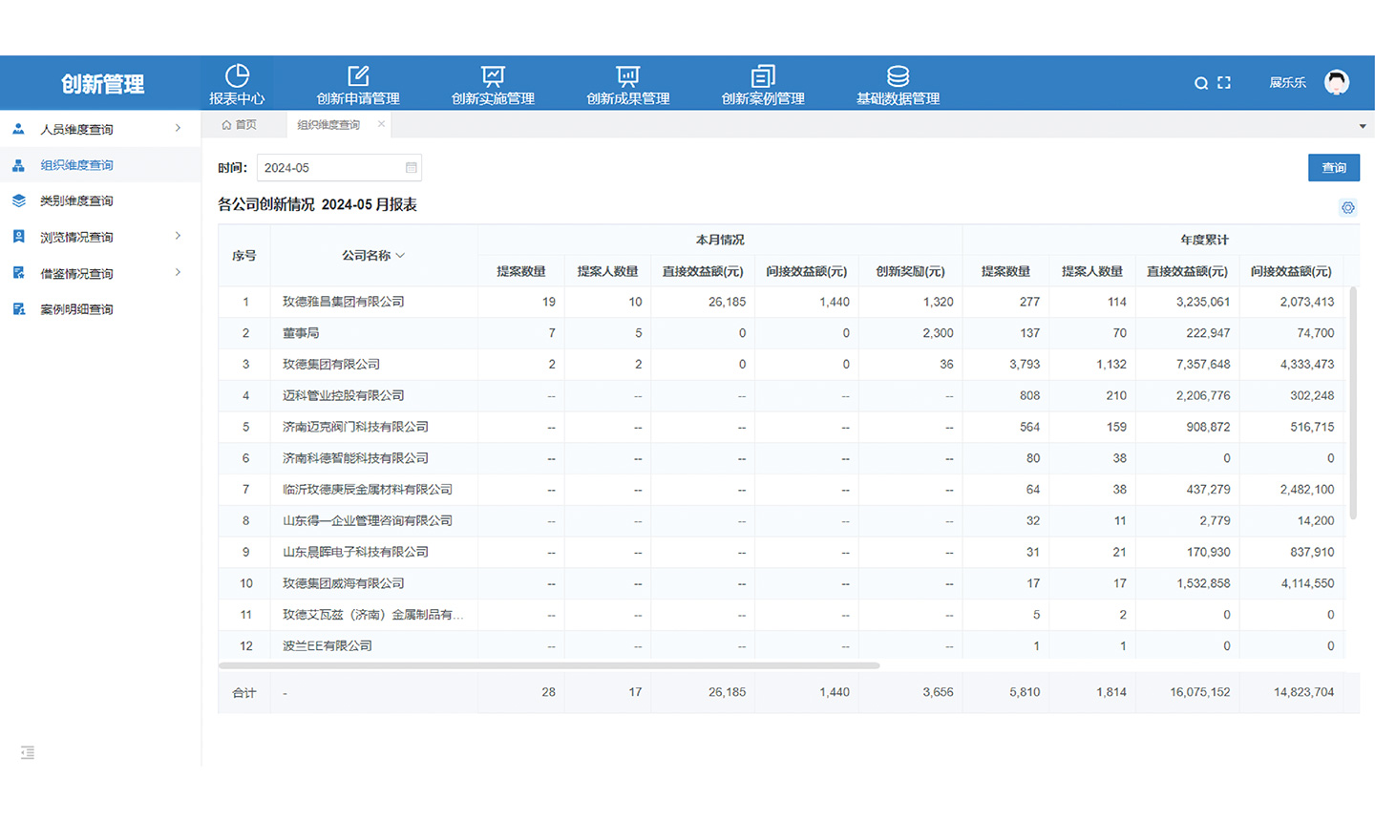Open the 报表中心 module icon

[238, 82]
